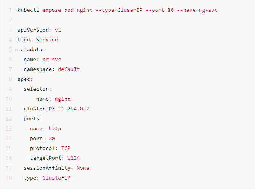Click the port name value 'http'
The image size is (255, 189).
click(x=55, y=129)
